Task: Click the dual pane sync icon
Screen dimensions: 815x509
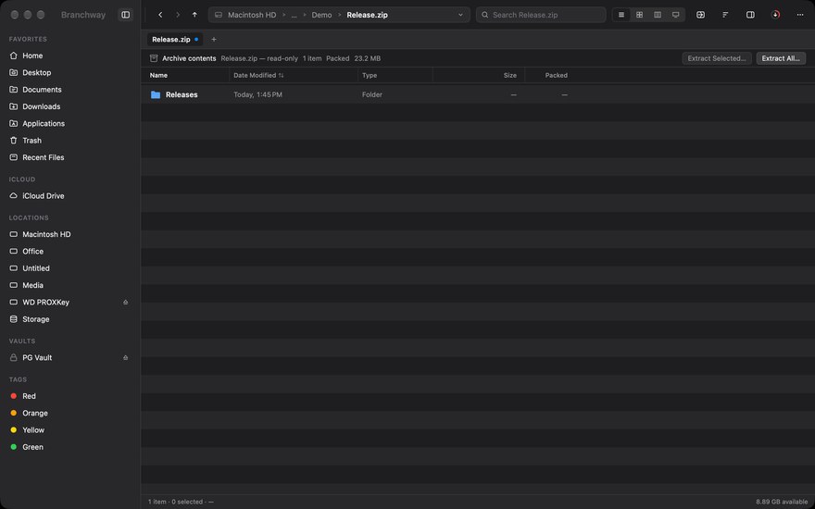Action: pyautogui.click(x=701, y=15)
